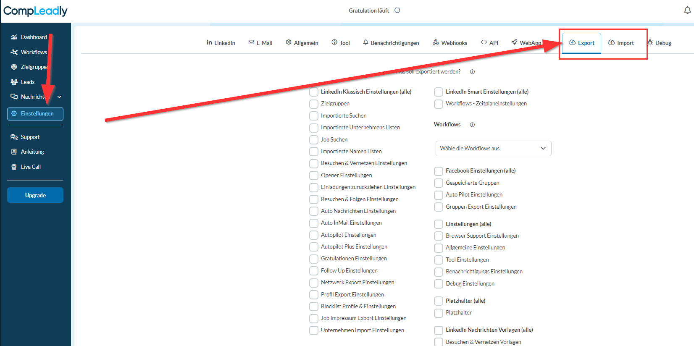Viewport: 694px width, 346px height.
Task: Enable Facebook Einstellungen (alle) checkbox
Action: (x=439, y=171)
